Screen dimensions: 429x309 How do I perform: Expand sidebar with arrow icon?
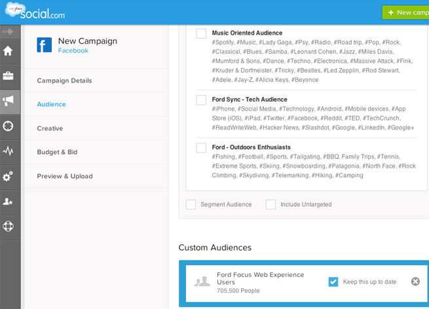pyautogui.click(x=8, y=31)
